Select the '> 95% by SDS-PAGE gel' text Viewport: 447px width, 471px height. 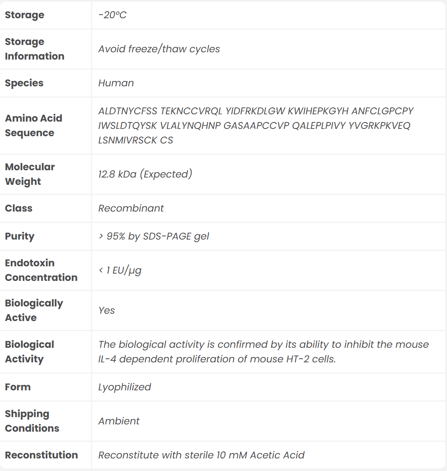154,236
